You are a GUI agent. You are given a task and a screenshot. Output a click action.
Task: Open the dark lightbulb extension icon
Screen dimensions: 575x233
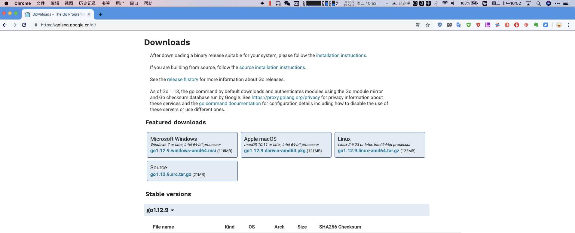(x=449, y=25)
